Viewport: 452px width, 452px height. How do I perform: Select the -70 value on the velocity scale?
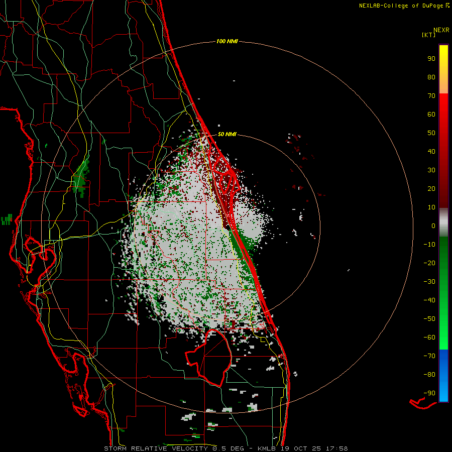pyautogui.click(x=429, y=356)
